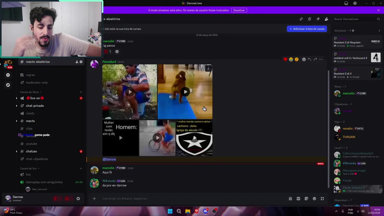The width and height of the screenshot is (384, 216).
Task: Open more options for Panzalord's message
Action: tap(321, 59)
